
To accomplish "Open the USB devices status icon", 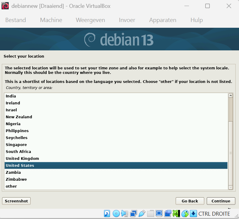I will coord(142,214).
